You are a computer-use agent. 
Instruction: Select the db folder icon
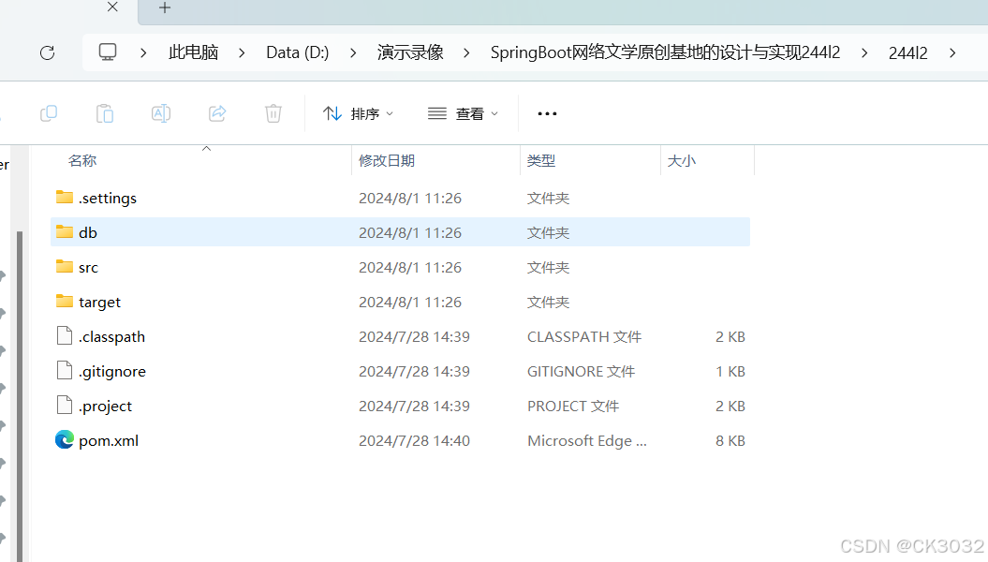65,232
